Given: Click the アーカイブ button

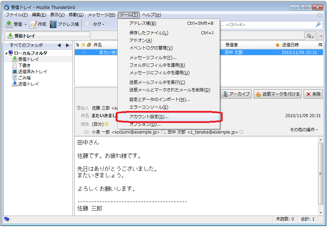Looking at the screenshot, I should coord(236,94).
